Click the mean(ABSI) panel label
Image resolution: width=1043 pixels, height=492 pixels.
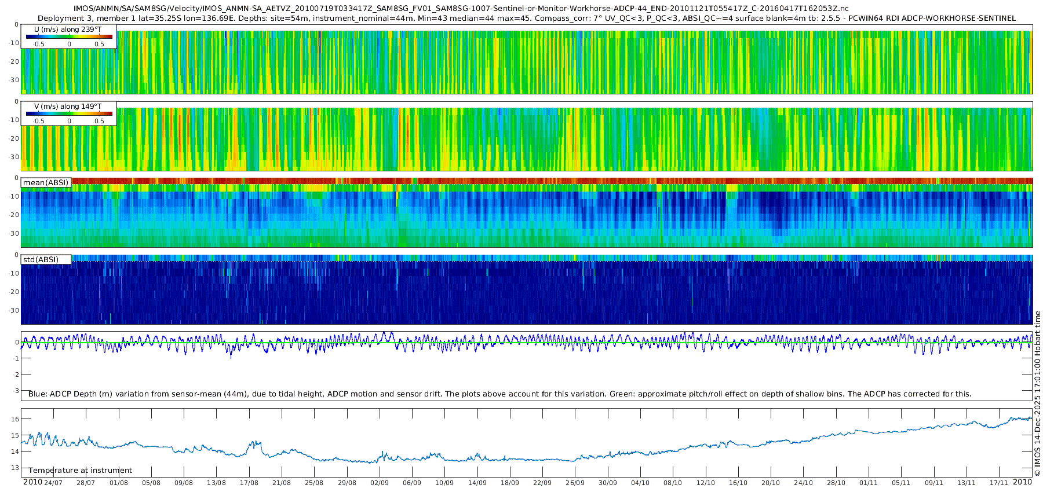pos(46,183)
